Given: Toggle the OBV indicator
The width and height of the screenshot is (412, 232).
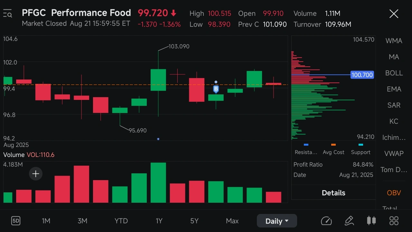Looking at the screenshot, I should (394, 193).
